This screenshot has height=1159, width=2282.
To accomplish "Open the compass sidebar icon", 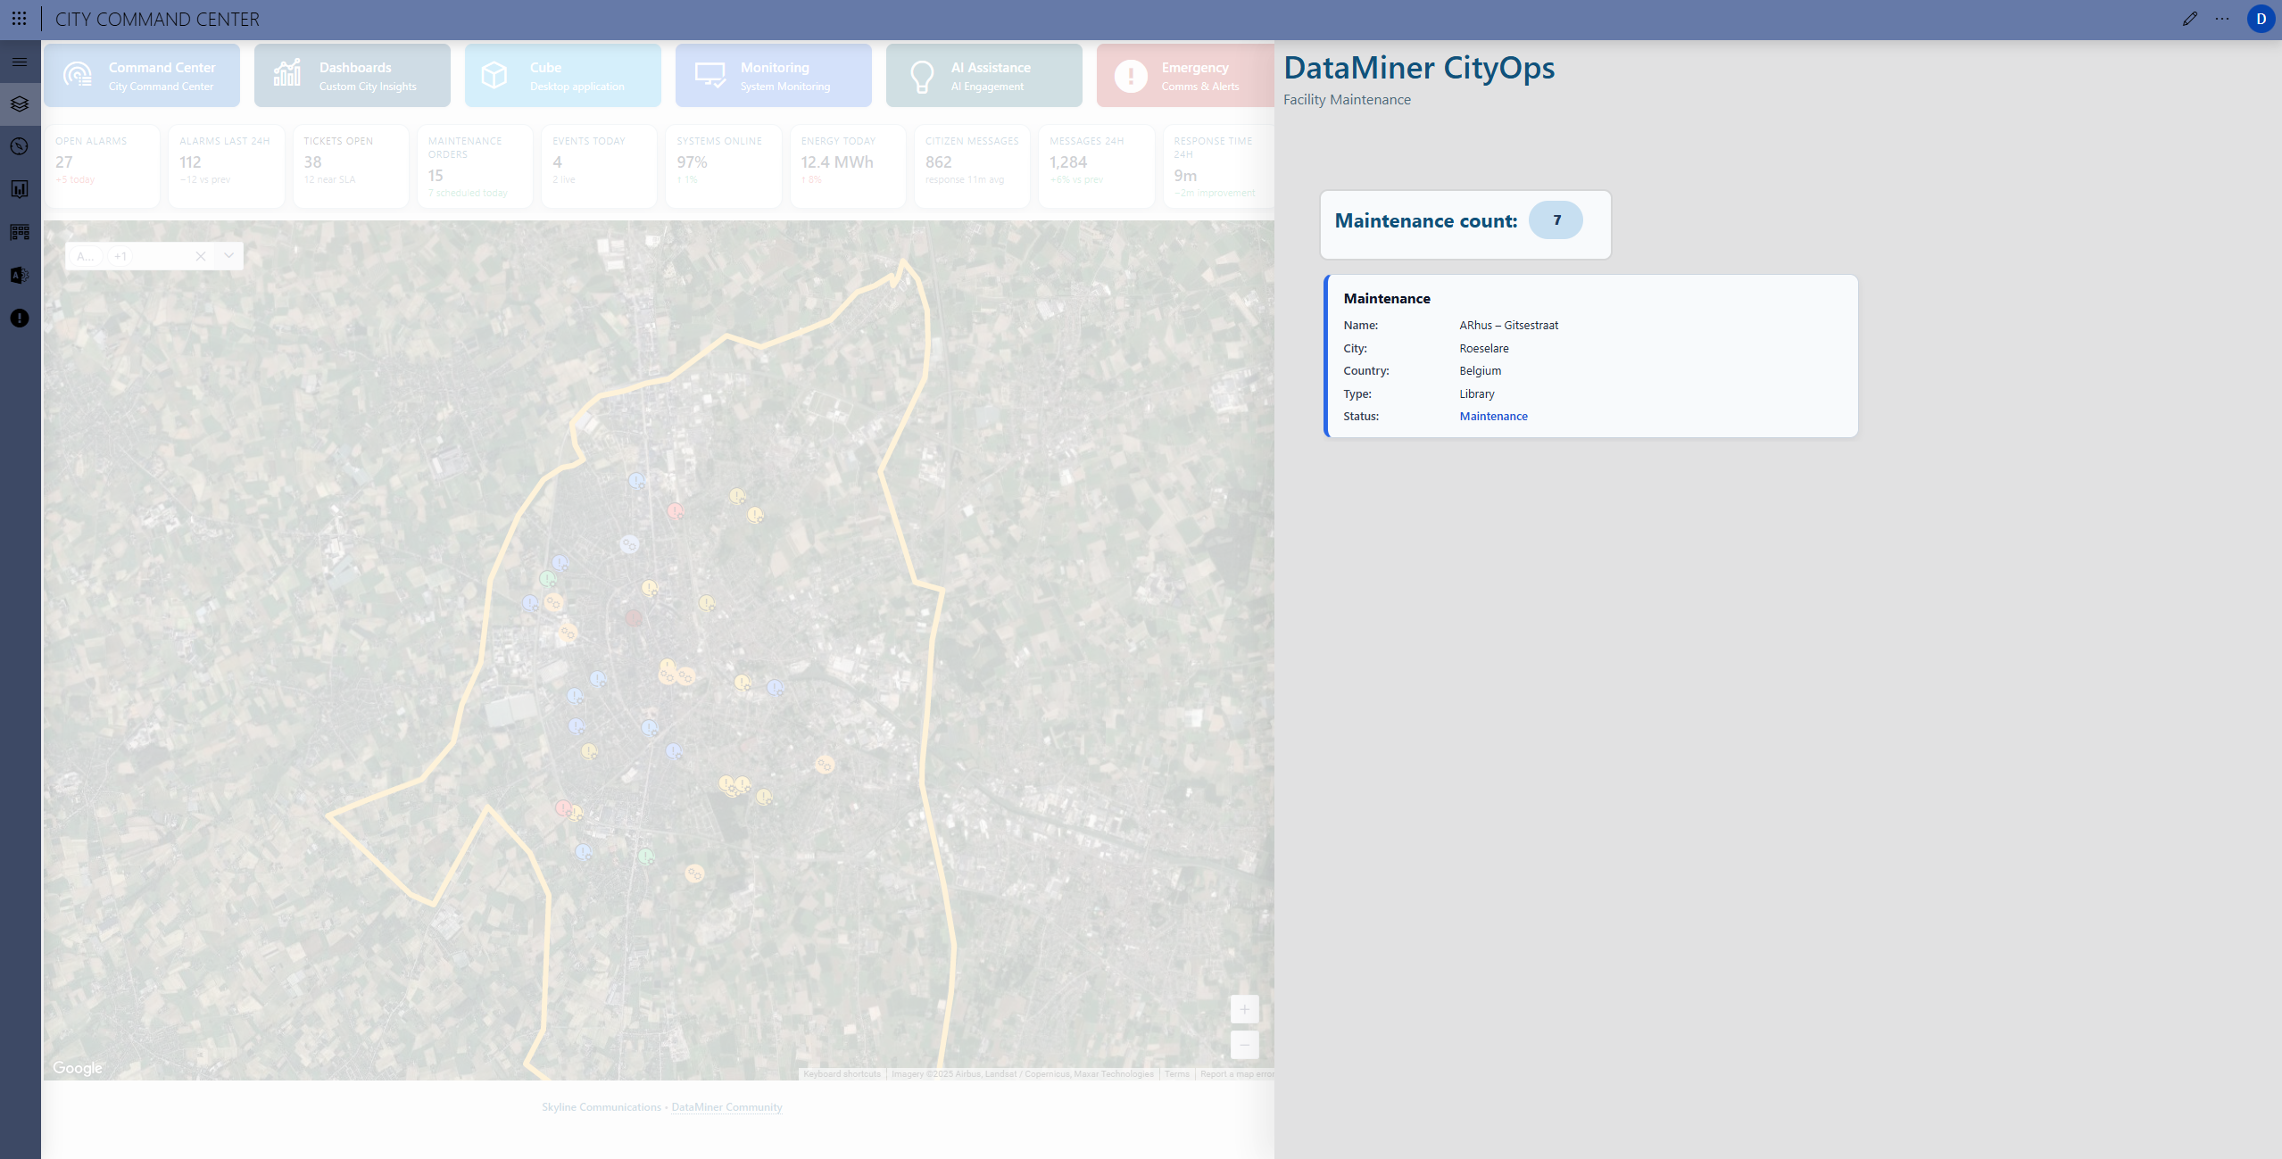I will [x=20, y=146].
